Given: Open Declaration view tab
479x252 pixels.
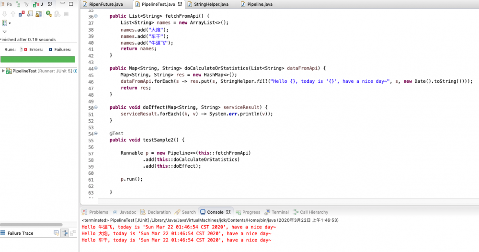Looking at the screenshot, I should [156, 212].
